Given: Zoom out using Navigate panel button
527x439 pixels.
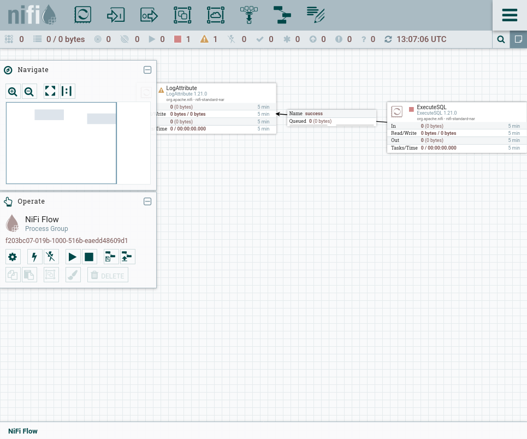Looking at the screenshot, I should (x=29, y=91).
